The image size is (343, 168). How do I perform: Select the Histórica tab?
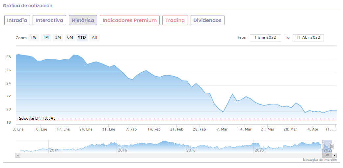[x=83, y=20]
